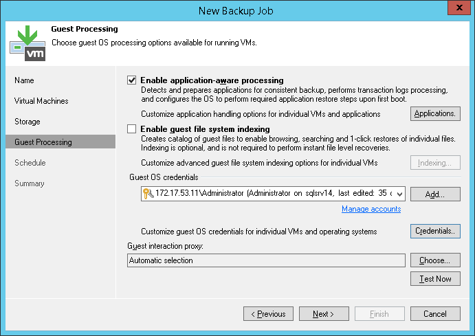This screenshot has width=475, height=336.
Task: Cancel the backup job wizard
Action: click(435, 314)
